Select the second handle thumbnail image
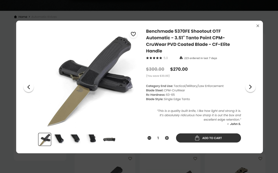The image size is (278, 173). click(x=59, y=139)
